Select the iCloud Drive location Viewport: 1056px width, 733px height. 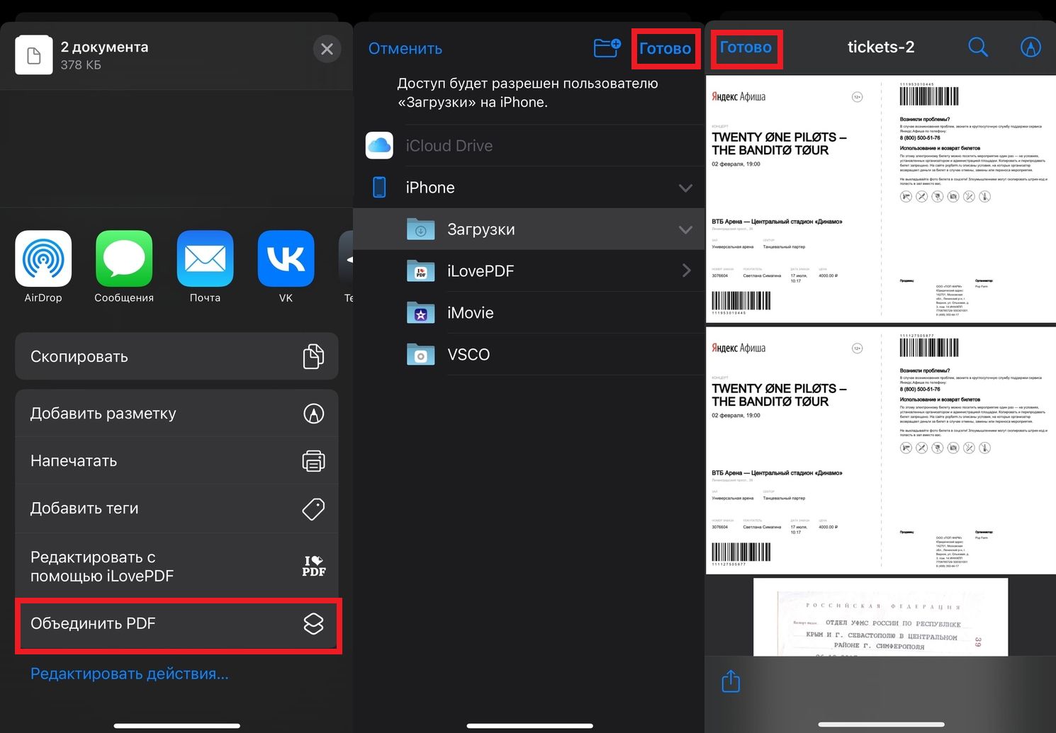tap(529, 145)
